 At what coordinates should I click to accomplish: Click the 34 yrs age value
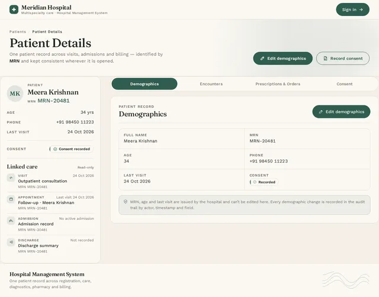click(87, 112)
